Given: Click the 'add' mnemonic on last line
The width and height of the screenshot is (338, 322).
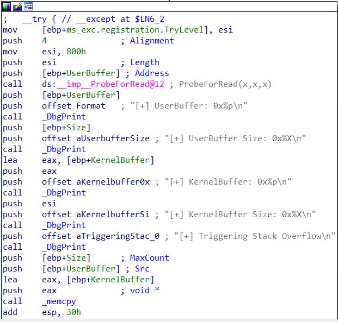Looking at the screenshot, I should pyautogui.click(x=10, y=312).
